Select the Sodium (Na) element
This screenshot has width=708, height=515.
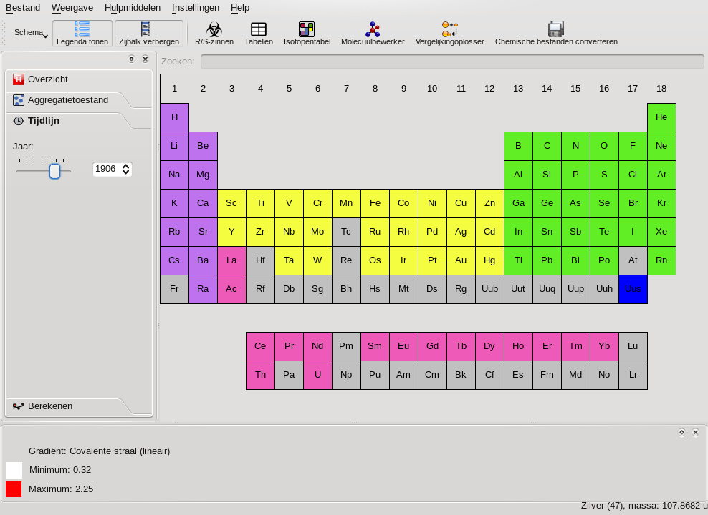point(174,175)
